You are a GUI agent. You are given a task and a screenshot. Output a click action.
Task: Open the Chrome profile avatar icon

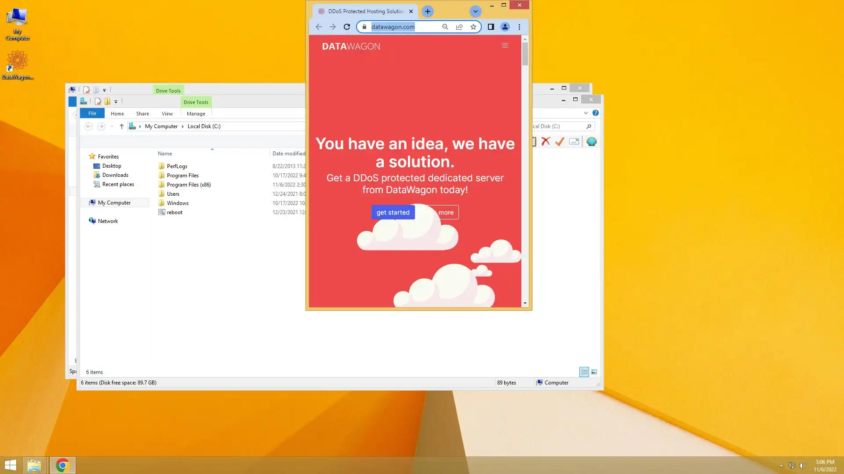pos(505,27)
